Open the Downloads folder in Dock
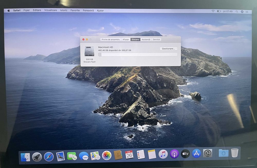Image resolution: width=257 pixels, height=168 pixels. [224, 153]
